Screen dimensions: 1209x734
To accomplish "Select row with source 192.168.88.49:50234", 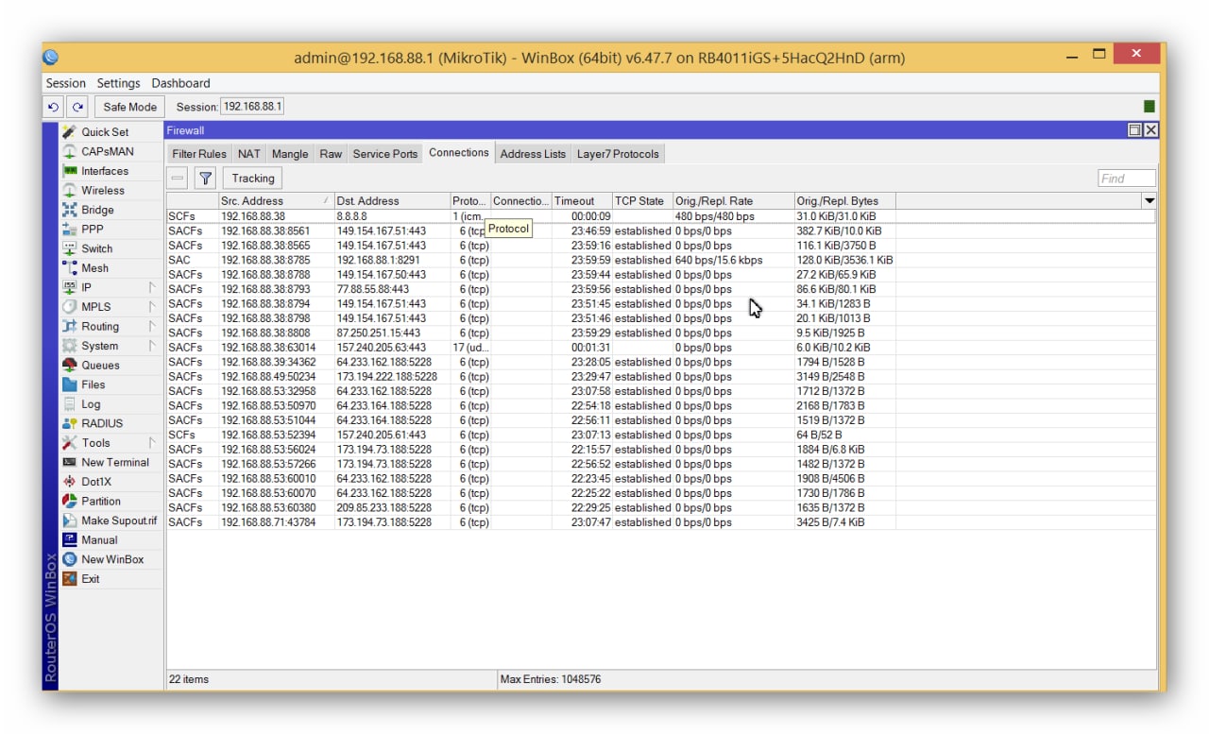I will (x=661, y=376).
